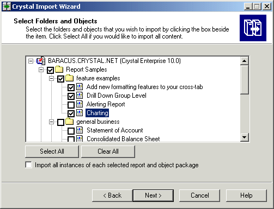
Task: Click report icon beside Statement of Account
Action: [80, 130]
